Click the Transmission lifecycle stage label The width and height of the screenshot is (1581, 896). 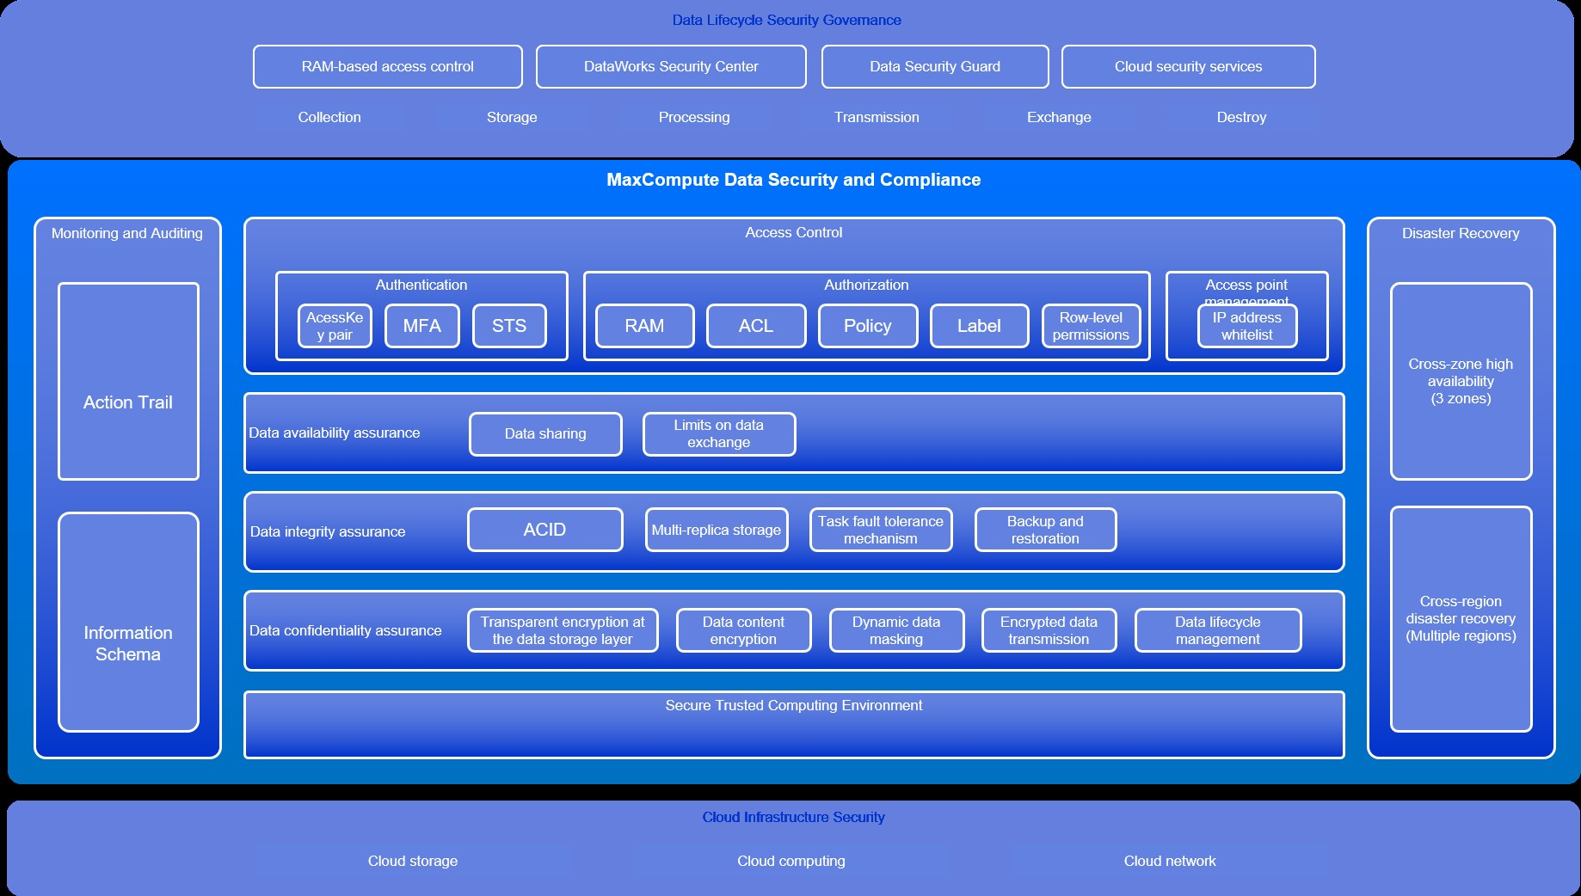click(877, 117)
